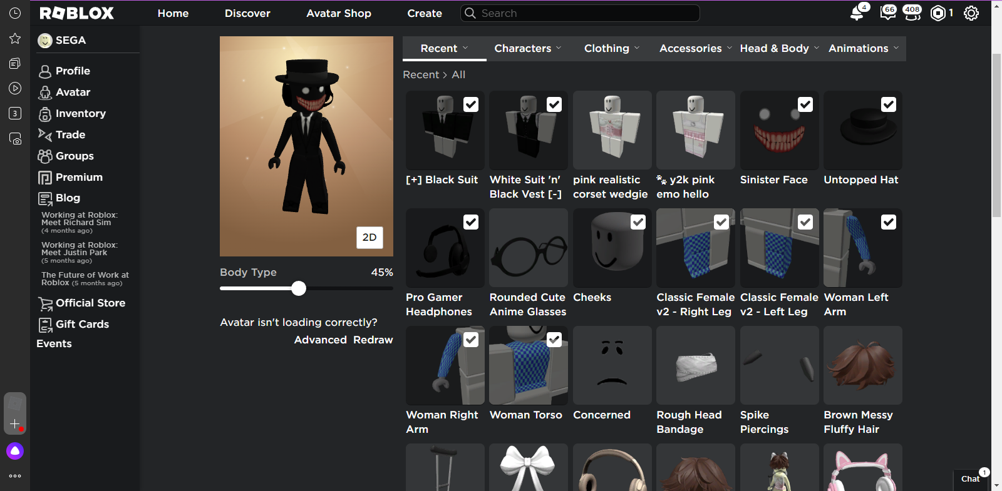Open Events in the left navigation
This screenshot has width=1002, height=491.
coord(54,344)
